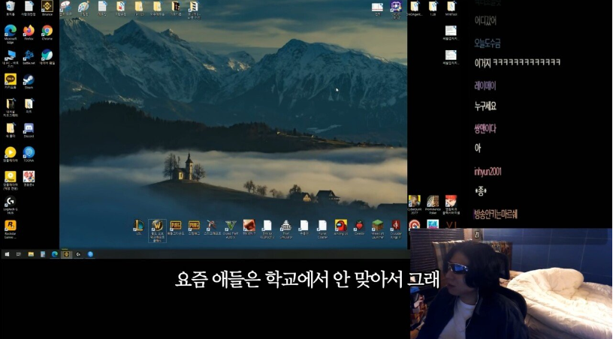Open the paint palette desktop icon
This screenshot has height=339, width=613.
coord(83,7)
